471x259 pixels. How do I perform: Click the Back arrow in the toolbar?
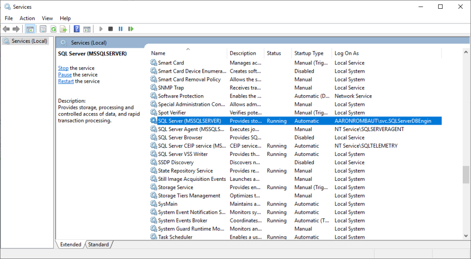click(x=6, y=29)
